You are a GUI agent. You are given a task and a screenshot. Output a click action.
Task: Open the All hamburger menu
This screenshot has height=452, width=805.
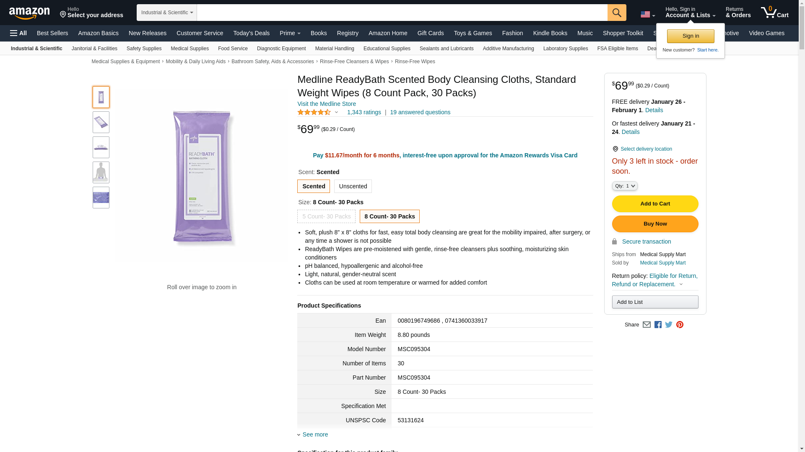tap(18, 33)
